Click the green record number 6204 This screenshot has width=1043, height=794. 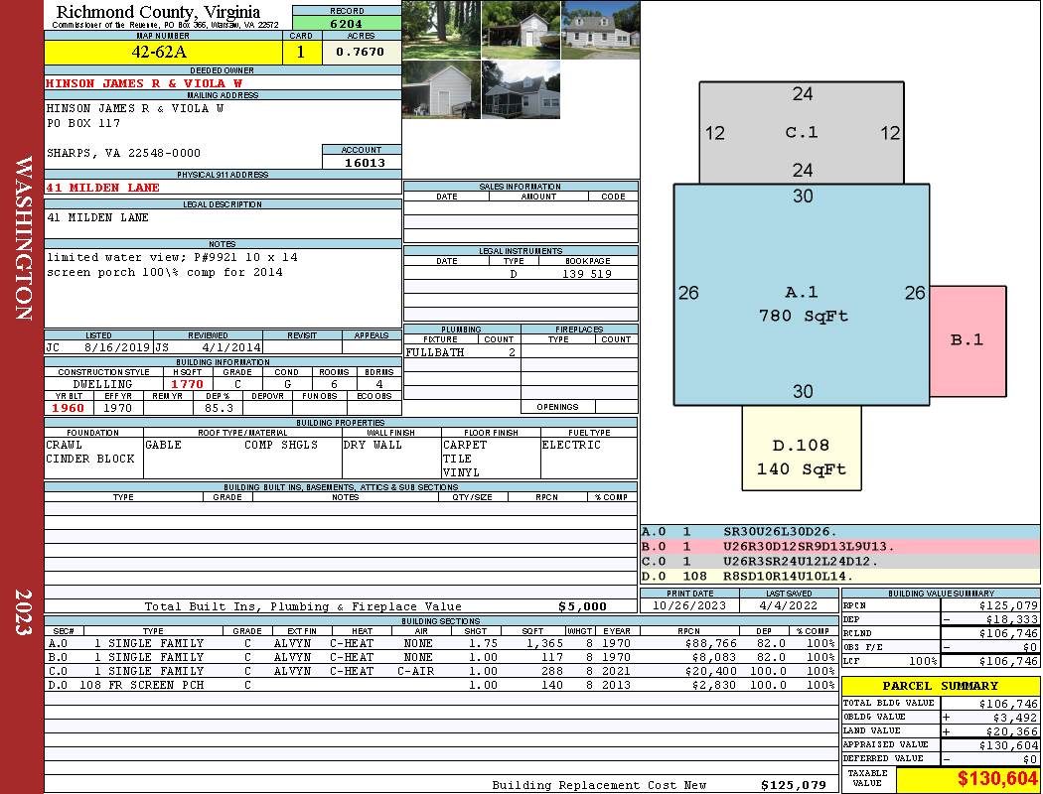tap(347, 23)
